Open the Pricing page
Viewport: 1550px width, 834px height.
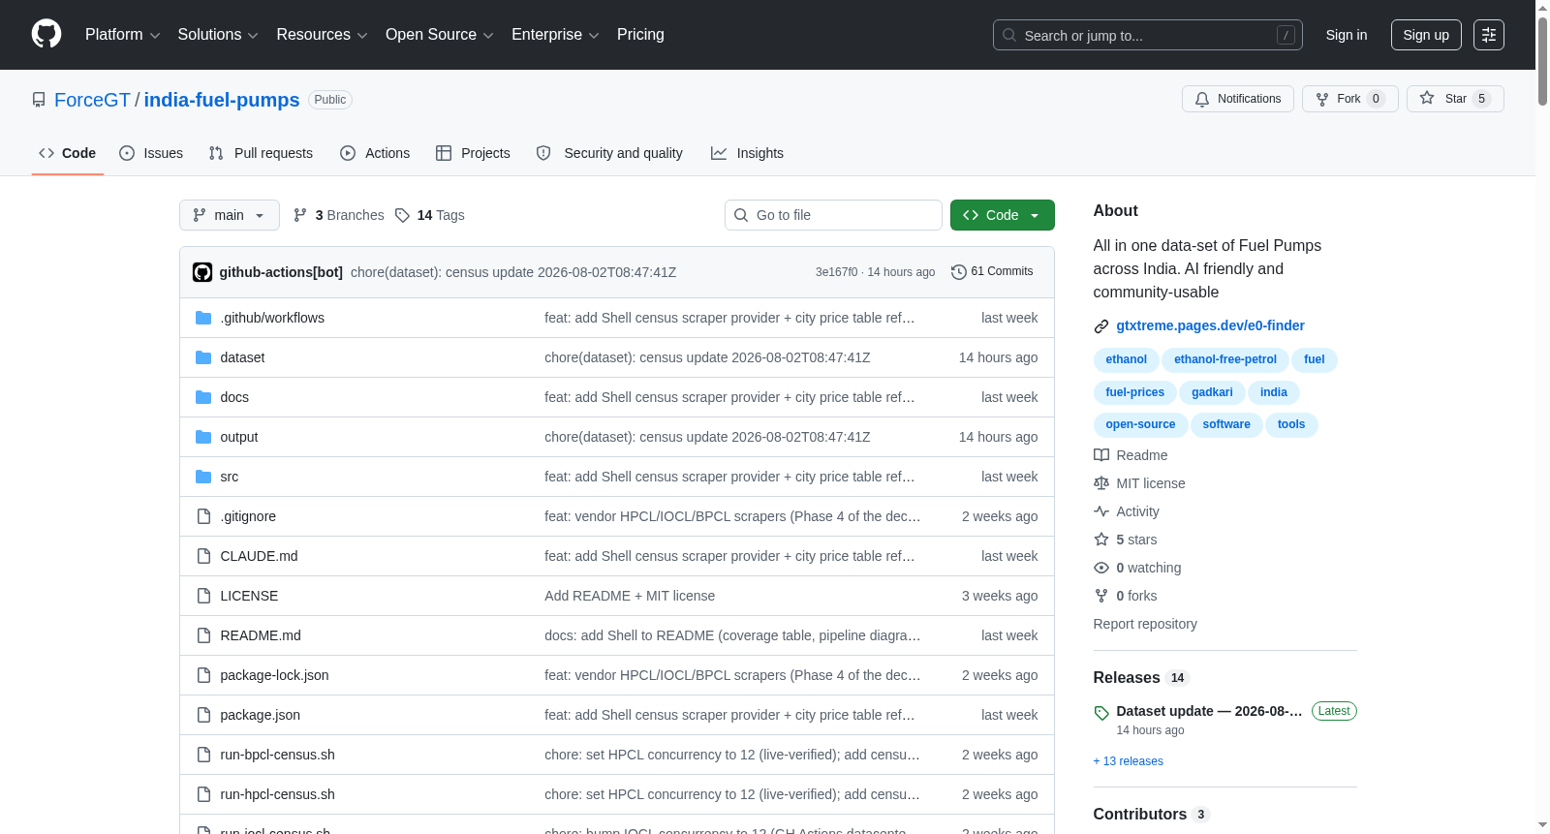(640, 35)
